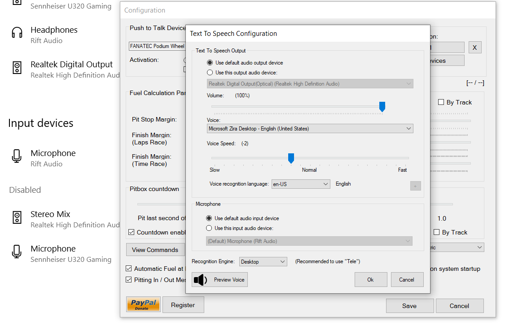
Task: Click the FANATEC Podium Wheel device field
Action: pyautogui.click(x=157, y=46)
